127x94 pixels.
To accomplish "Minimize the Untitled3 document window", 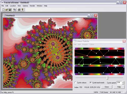I will click(89, 15).
